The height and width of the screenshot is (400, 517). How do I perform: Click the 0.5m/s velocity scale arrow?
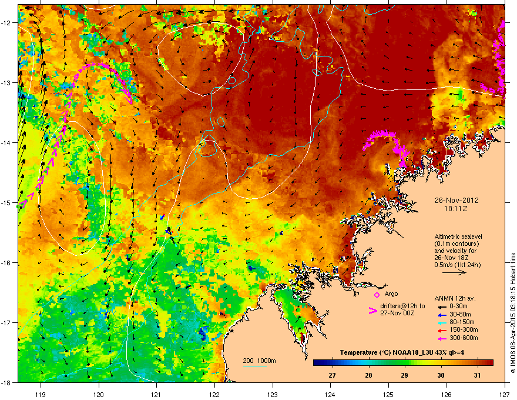pyautogui.click(x=454, y=272)
